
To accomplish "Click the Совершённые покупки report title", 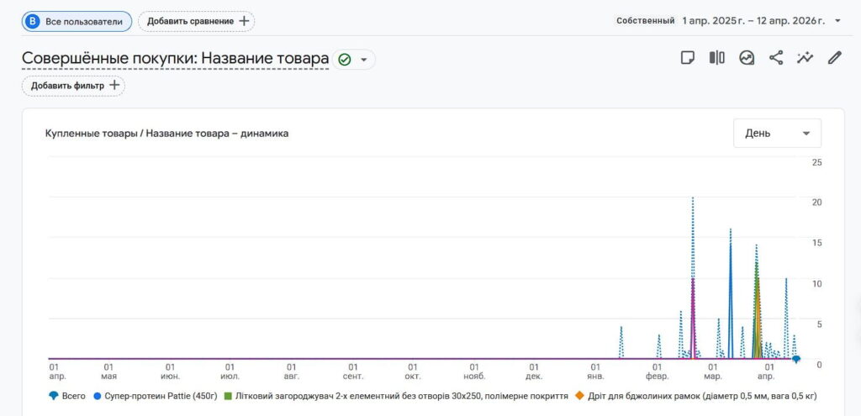I will [175, 59].
